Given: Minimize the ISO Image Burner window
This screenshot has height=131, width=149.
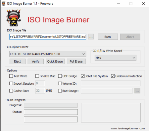Looking at the screenshot, I should coord(119,4).
